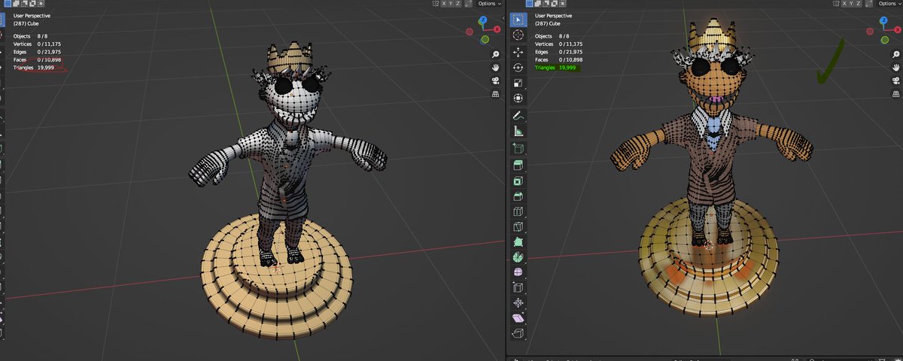Choose the Edge Slide tool in right viewport
Viewport: 903px width, 361px height.
pyautogui.click(x=518, y=288)
